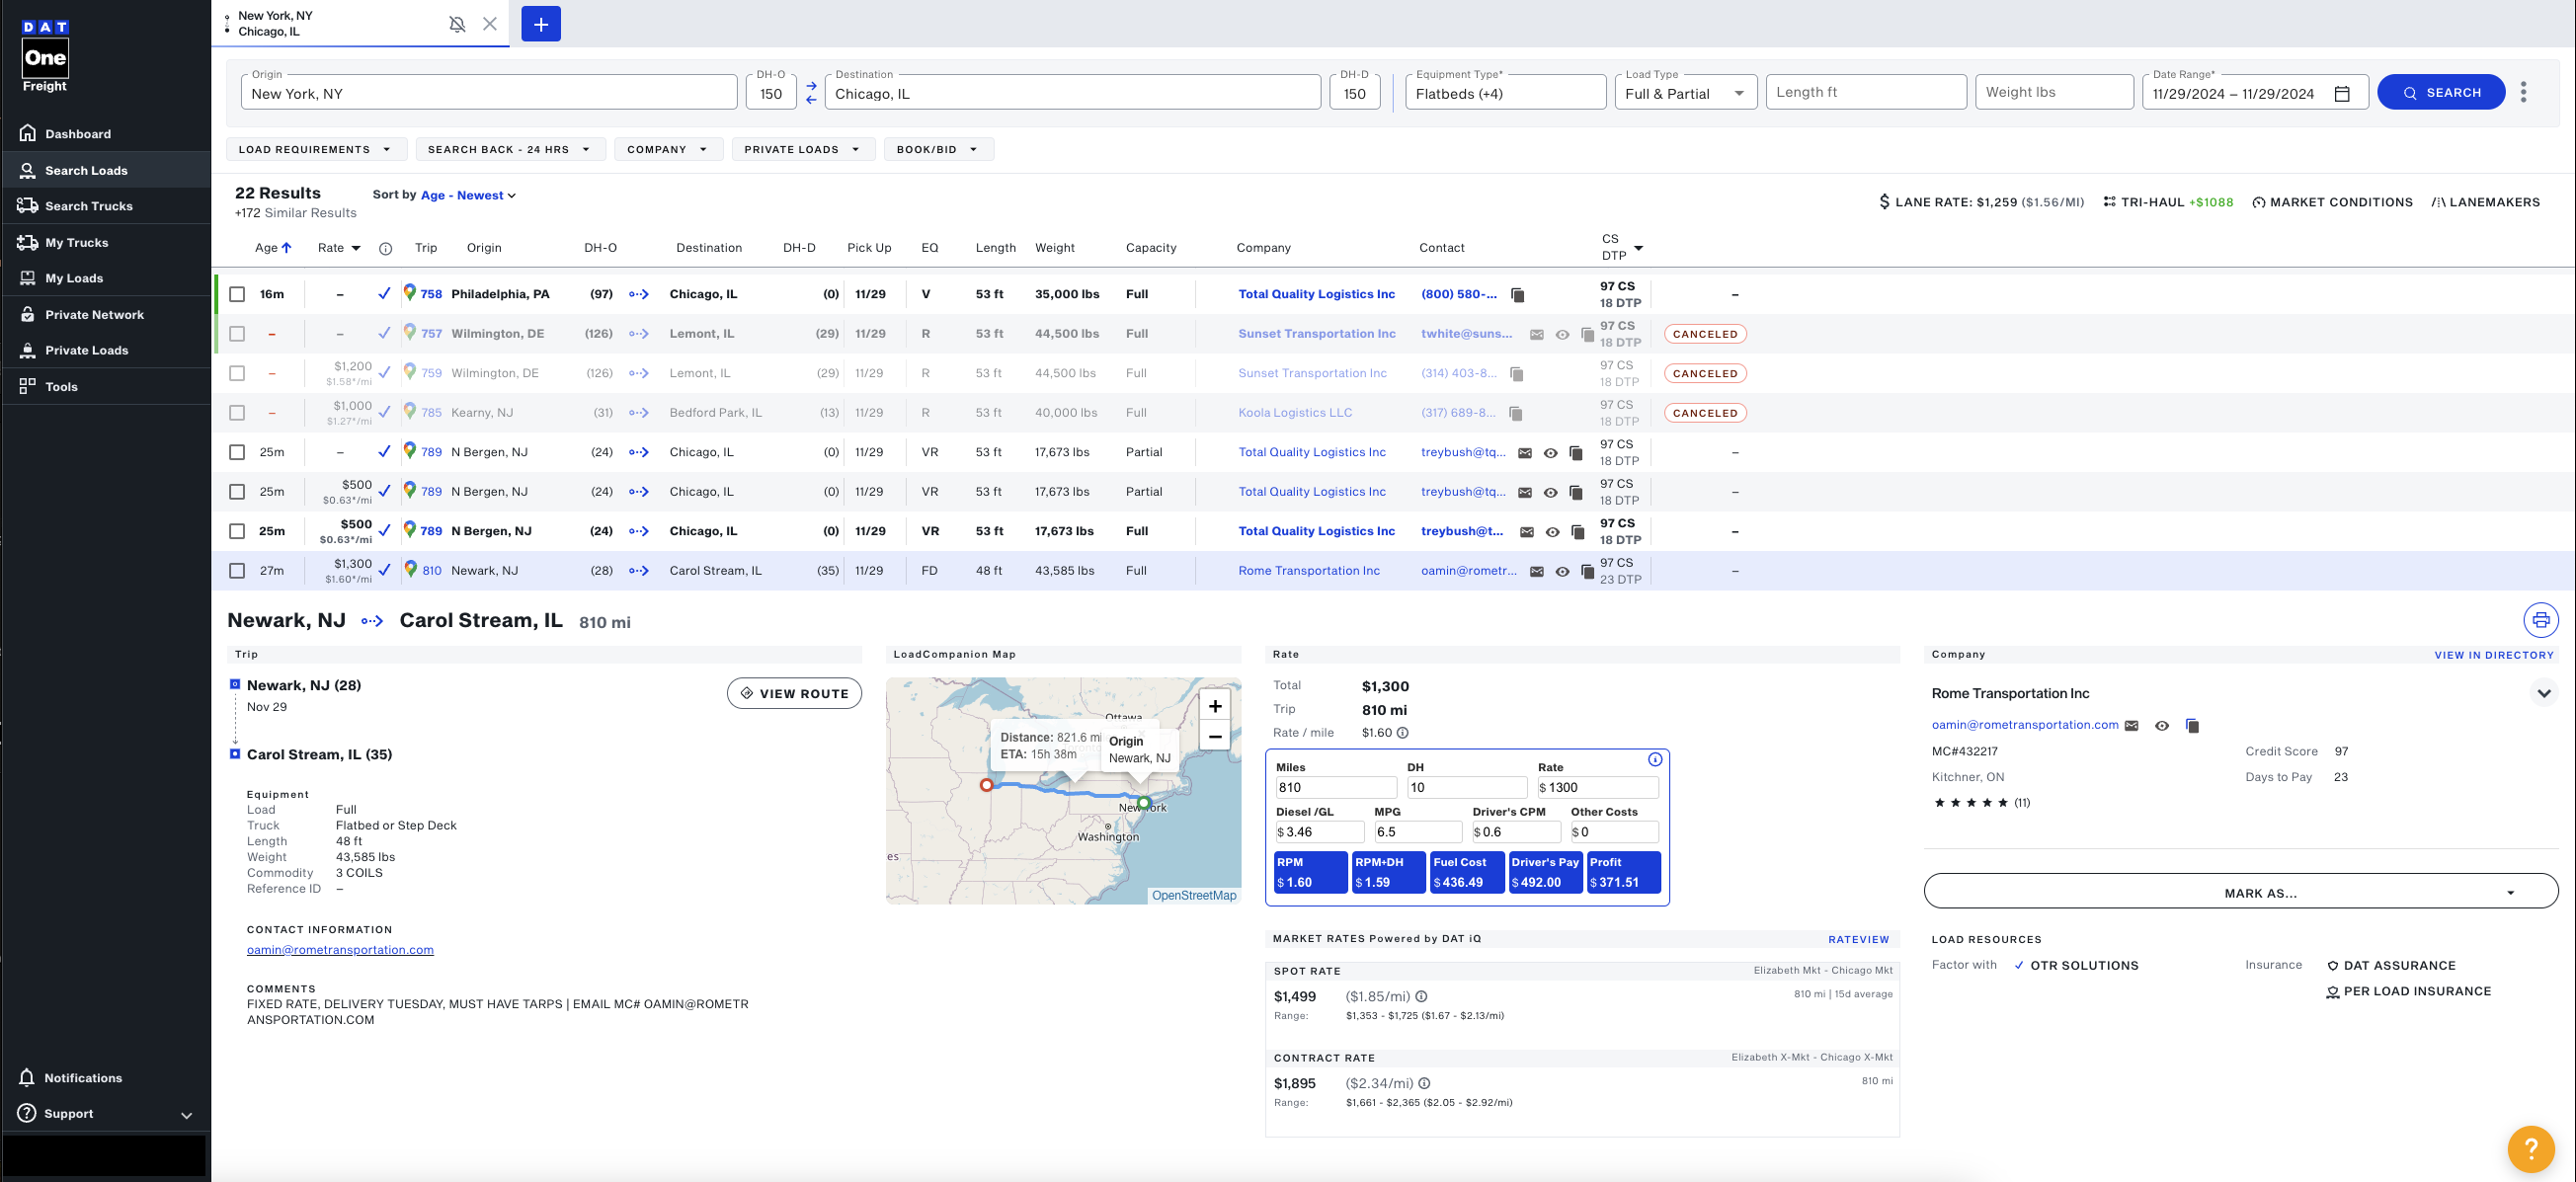Viewport: 2576px width, 1182px height.
Task: Click the Origin field New York, NY
Action: click(x=489, y=93)
